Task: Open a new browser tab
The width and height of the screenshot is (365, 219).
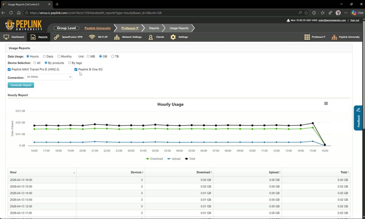Action: (57, 4)
